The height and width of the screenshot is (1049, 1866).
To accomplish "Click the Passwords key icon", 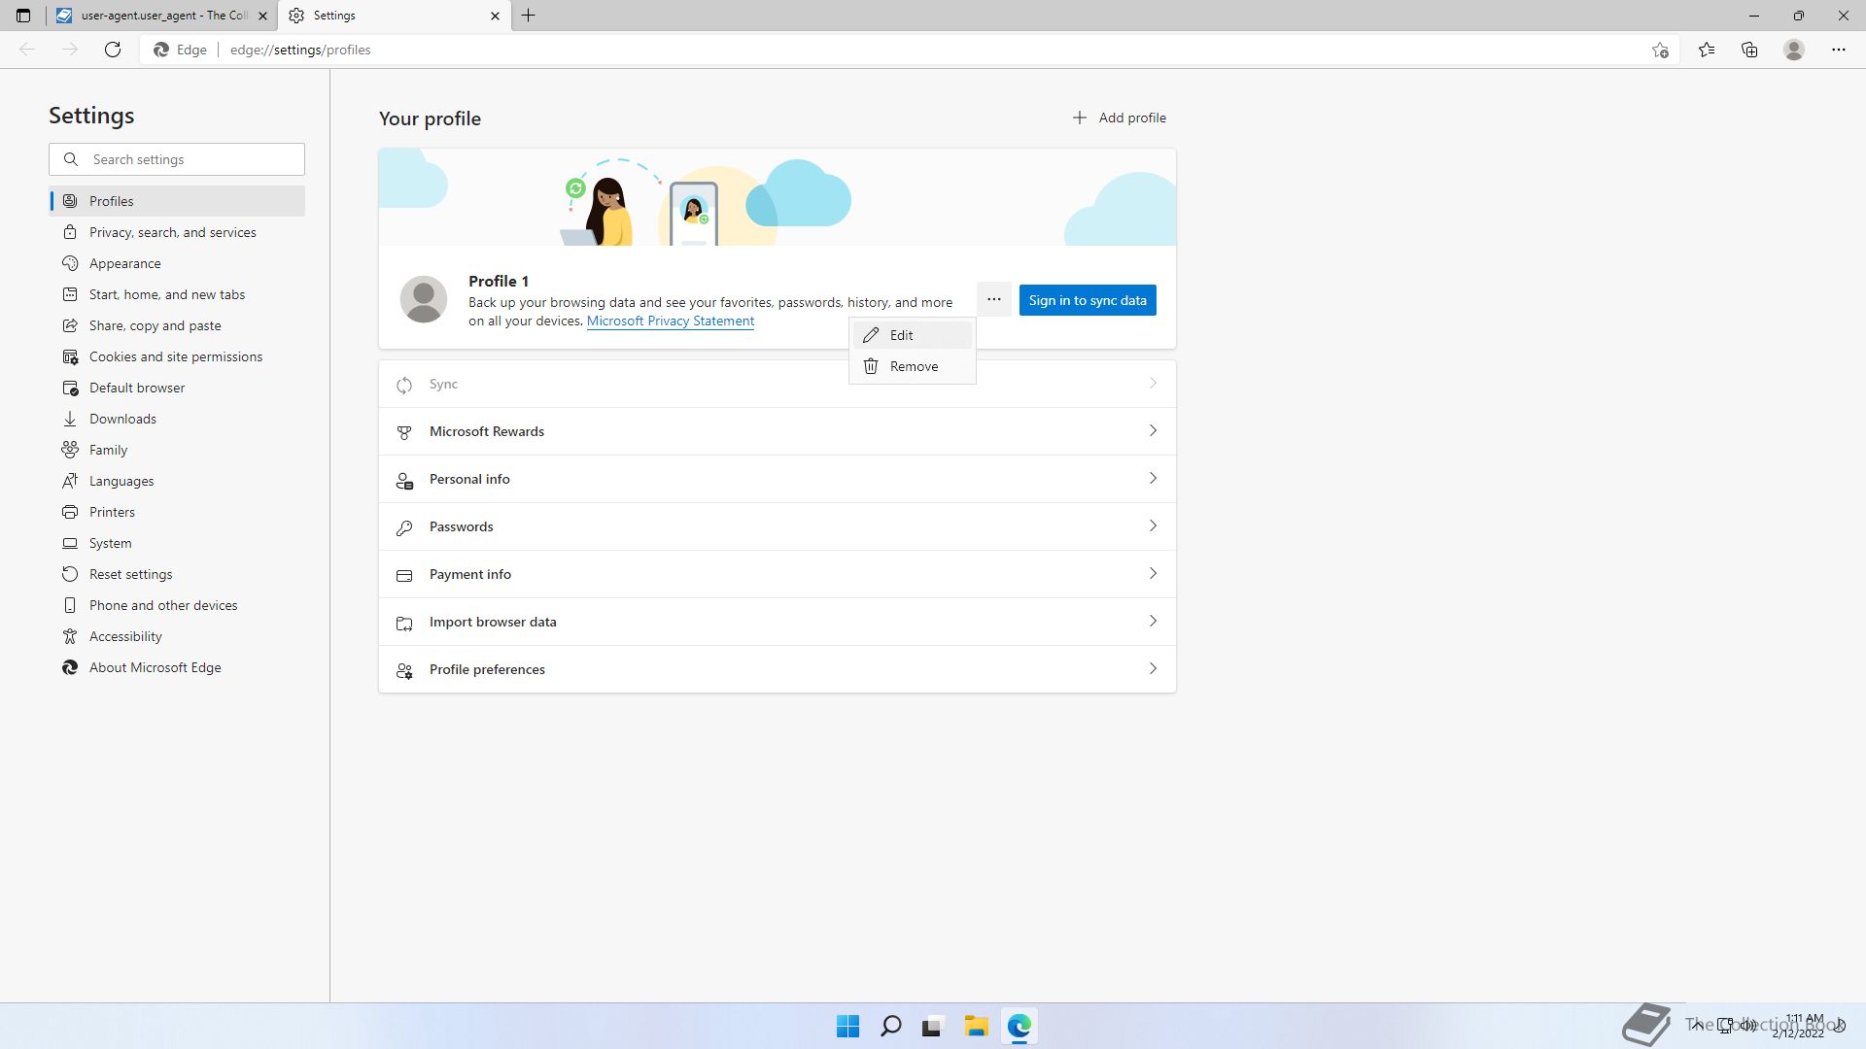I will click(404, 527).
